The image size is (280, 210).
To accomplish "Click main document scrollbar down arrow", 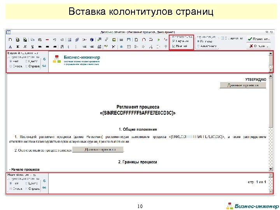I will coord(271,169).
